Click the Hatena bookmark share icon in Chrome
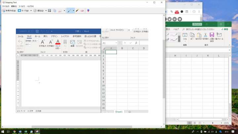 click(x=175, y=19)
